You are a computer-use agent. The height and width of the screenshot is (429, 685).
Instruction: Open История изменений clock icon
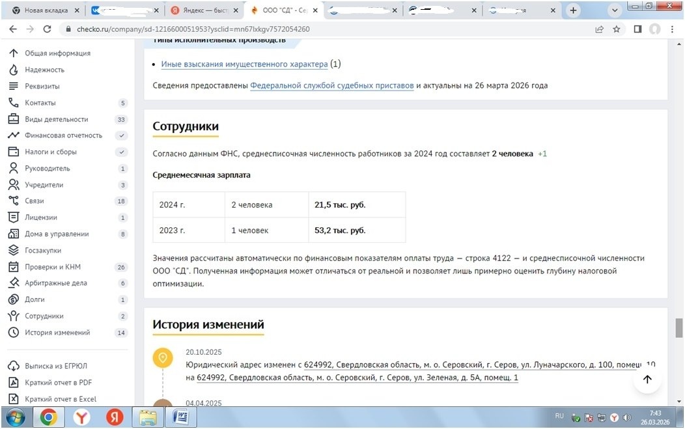point(14,333)
